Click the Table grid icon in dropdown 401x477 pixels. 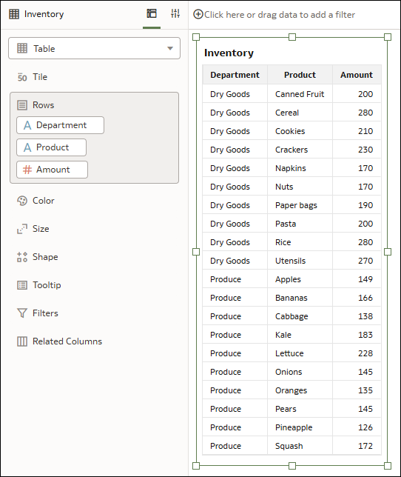coord(22,48)
